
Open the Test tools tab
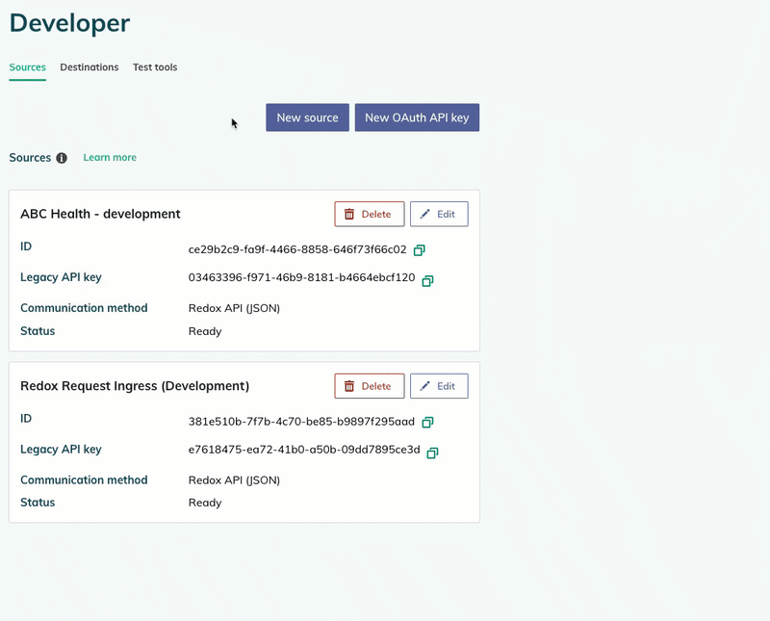pyautogui.click(x=155, y=67)
